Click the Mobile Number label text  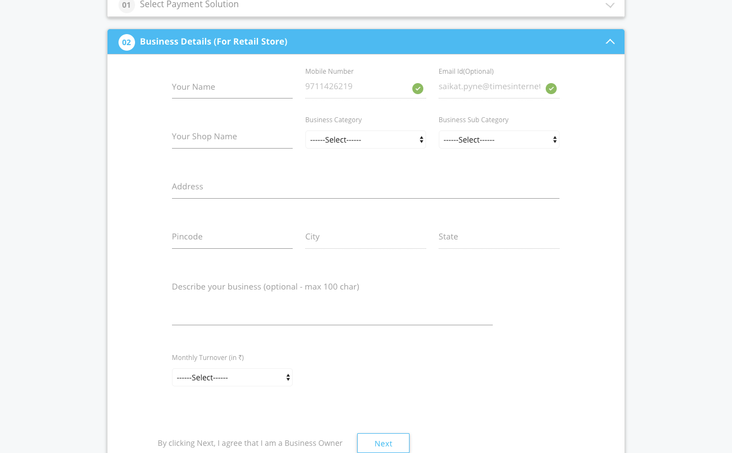(x=330, y=72)
